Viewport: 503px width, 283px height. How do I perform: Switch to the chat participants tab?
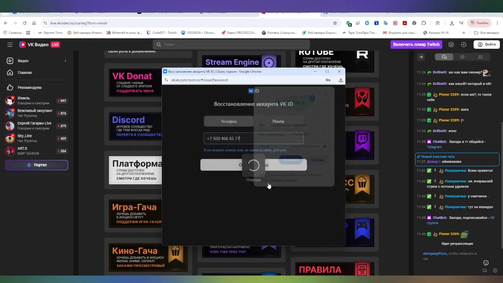click(x=480, y=57)
